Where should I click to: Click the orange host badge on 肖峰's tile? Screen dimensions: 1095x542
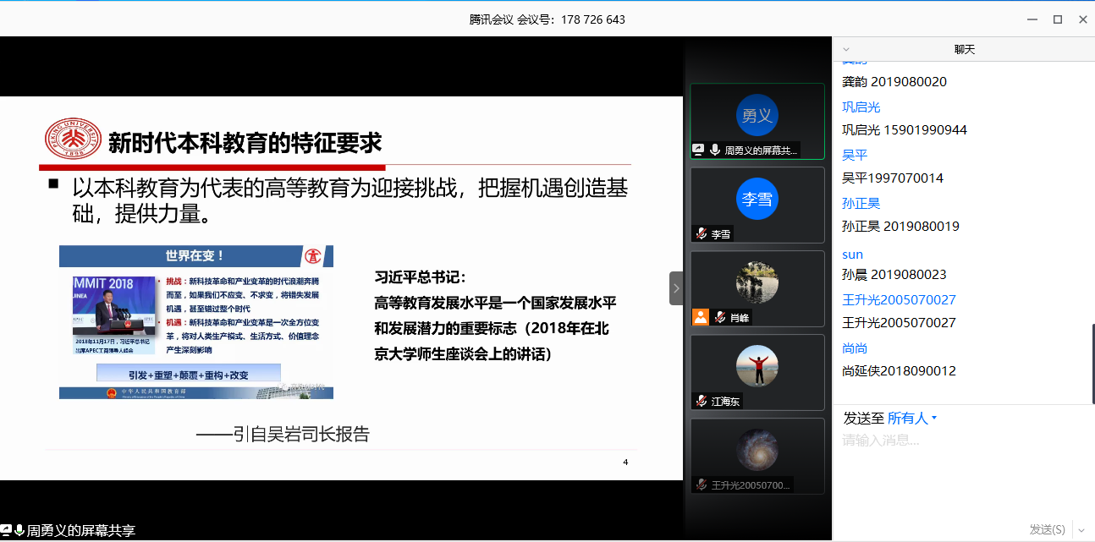point(700,318)
